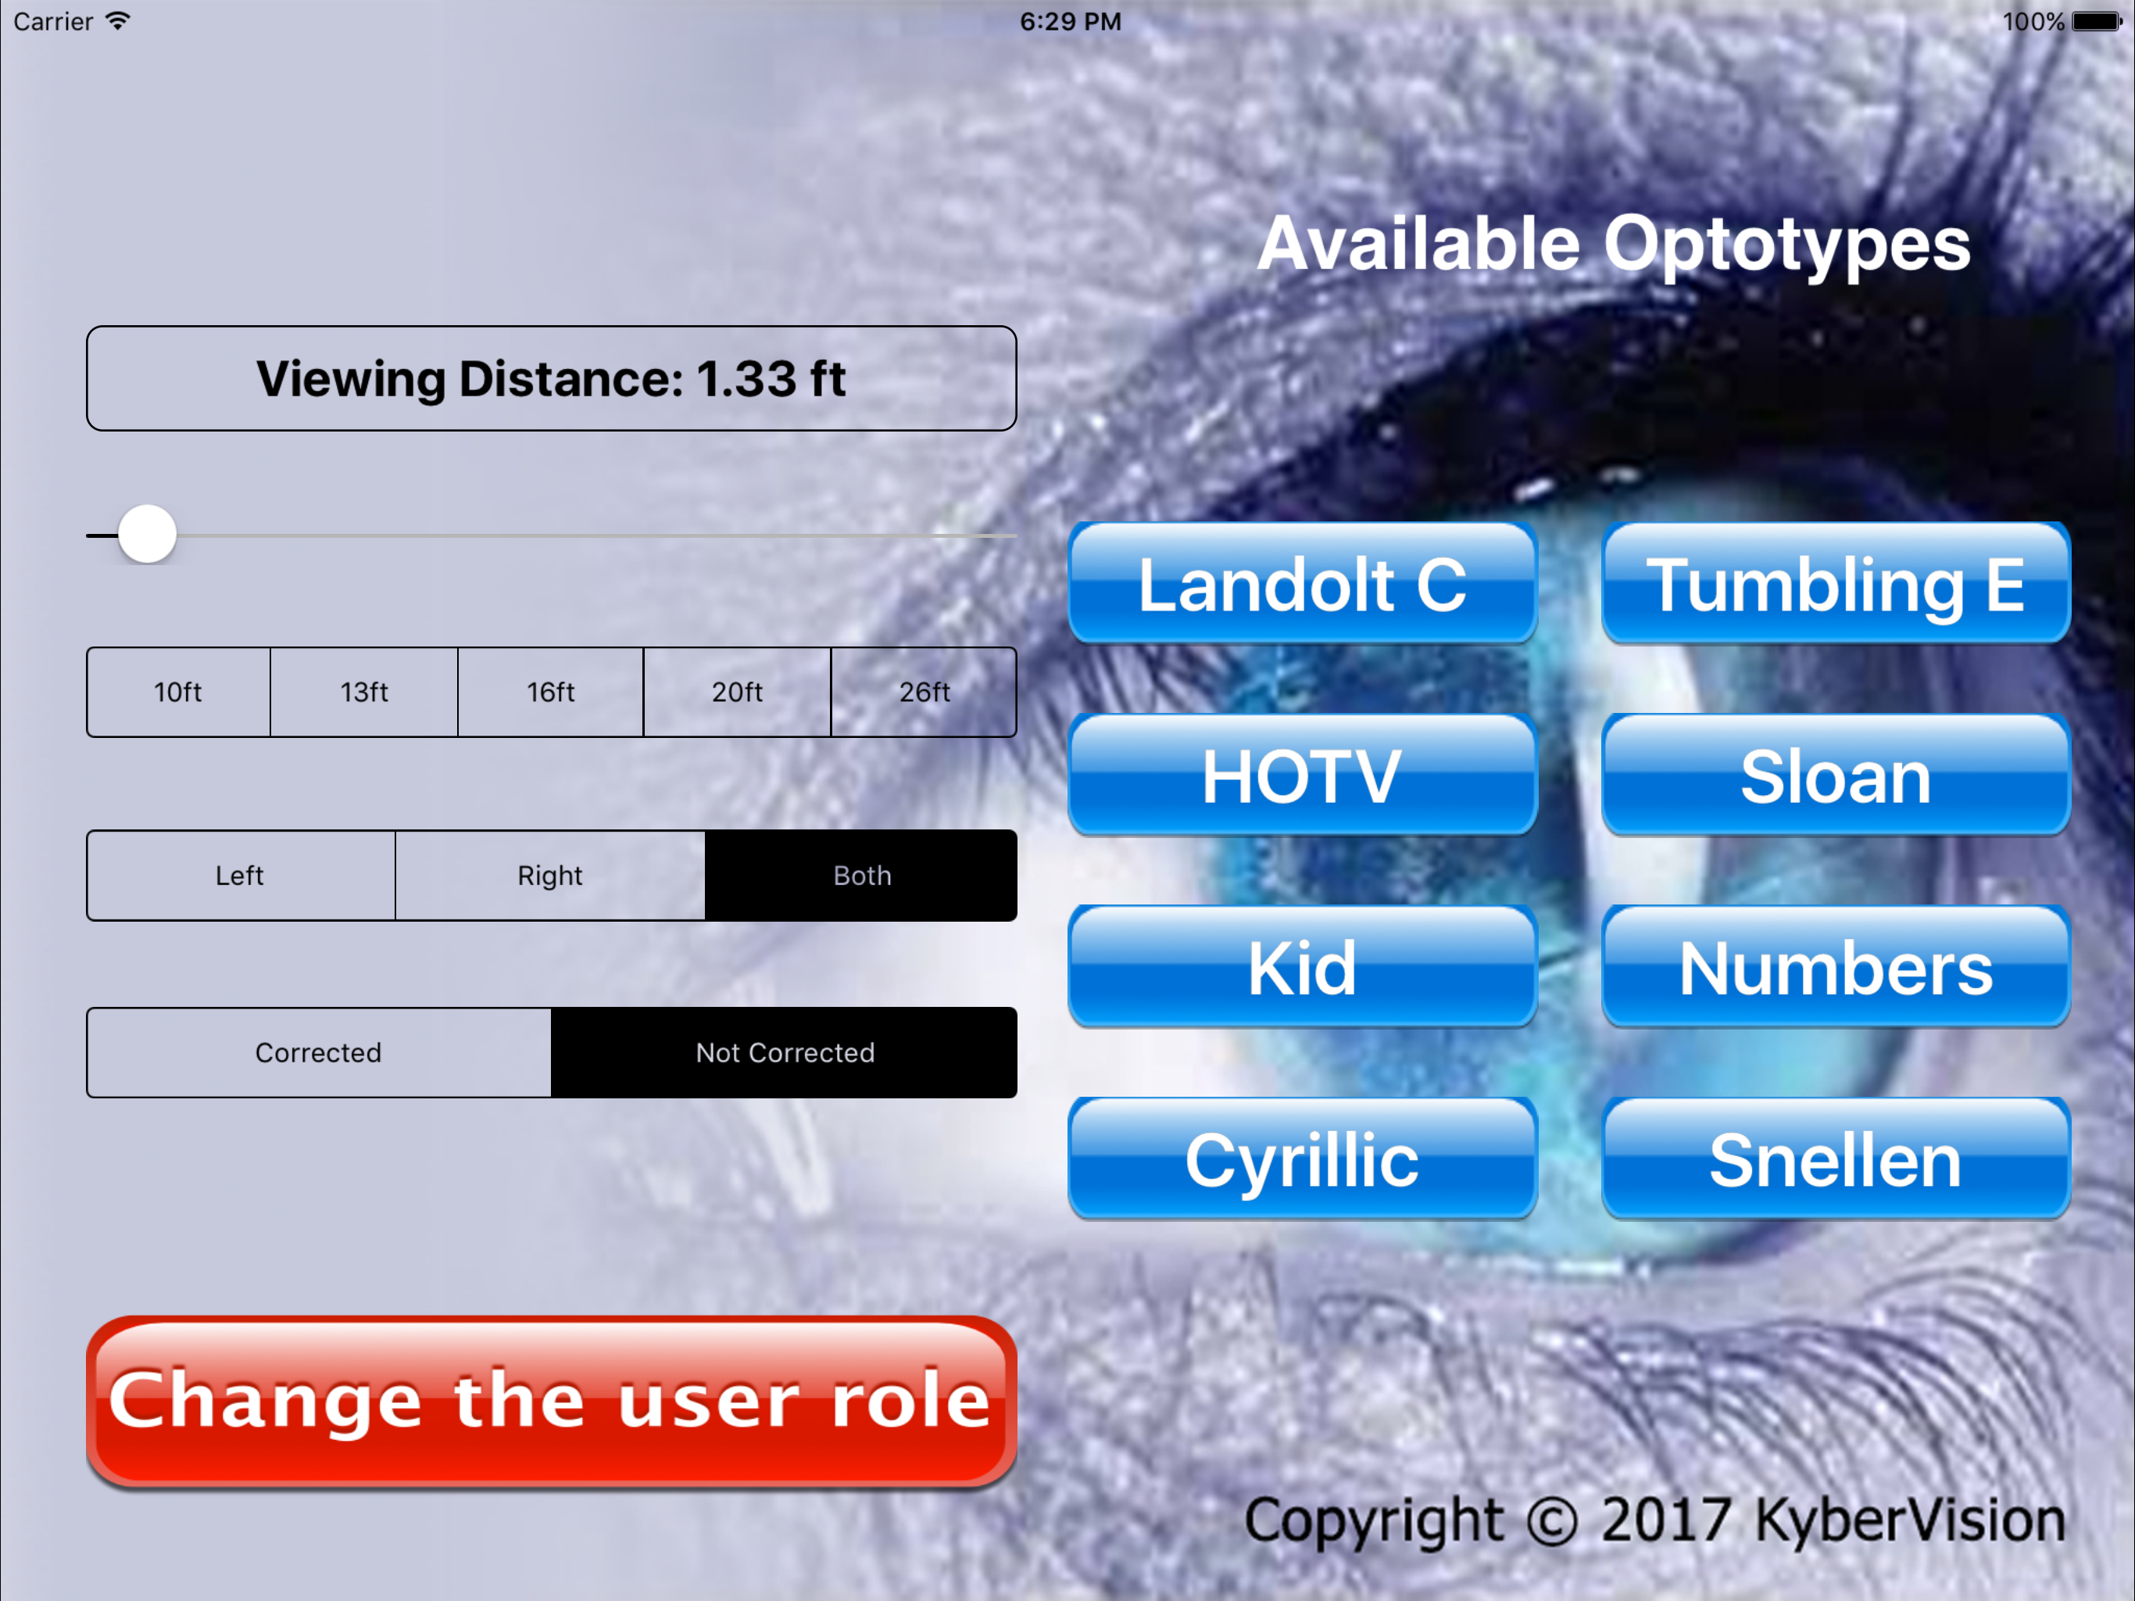Open the Landolt C optotype
The width and height of the screenshot is (2135, 1601).
click(1301, 584)
